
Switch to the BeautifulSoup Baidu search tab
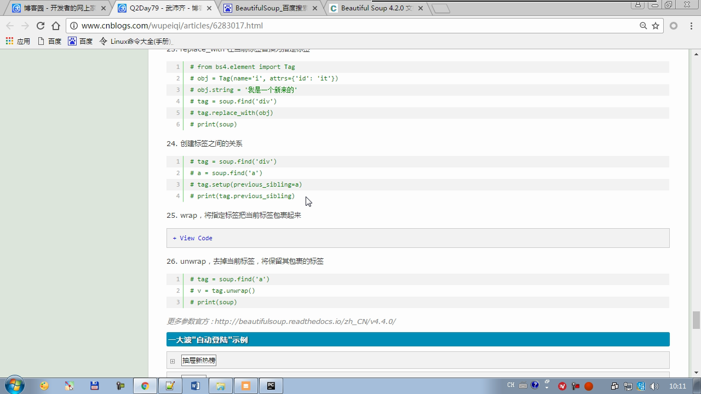click(271, 8)
